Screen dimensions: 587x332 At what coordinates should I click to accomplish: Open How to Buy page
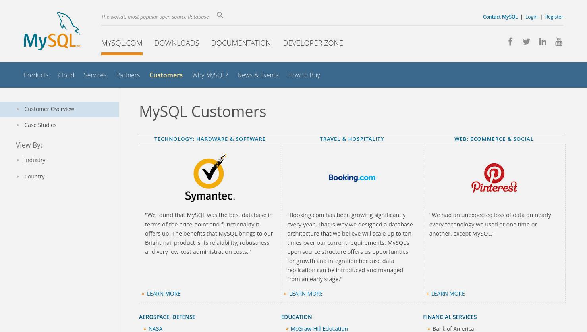click(x=304, y=75)
